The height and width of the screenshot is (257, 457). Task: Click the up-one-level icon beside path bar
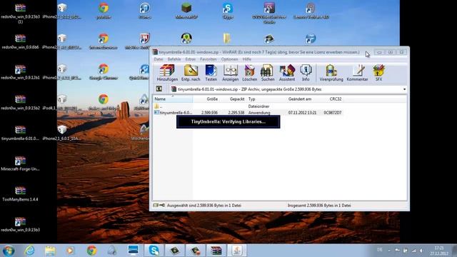pos(159,89)
